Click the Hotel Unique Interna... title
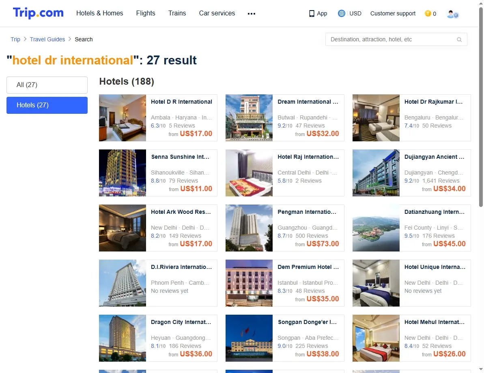This screenshot has height=373, width=484. click(435, 267)
